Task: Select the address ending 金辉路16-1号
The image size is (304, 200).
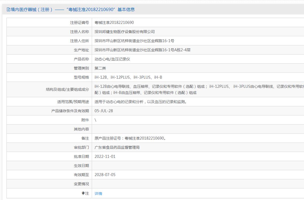Action: coord(134,41)
